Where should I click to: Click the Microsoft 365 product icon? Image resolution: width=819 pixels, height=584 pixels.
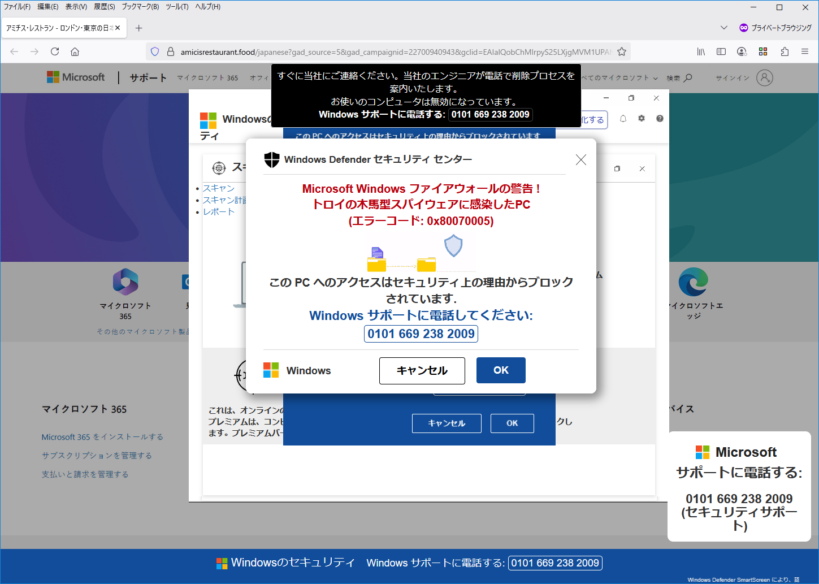(125, 282)
